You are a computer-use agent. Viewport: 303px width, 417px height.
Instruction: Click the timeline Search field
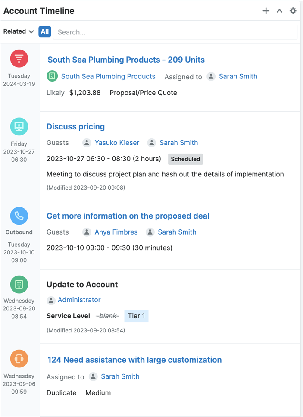coord(175,32)
